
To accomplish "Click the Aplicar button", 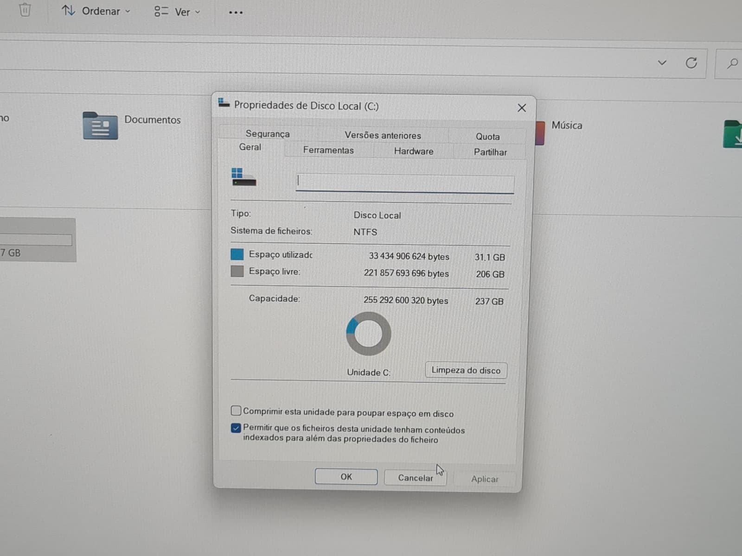I will pos(485,479).
